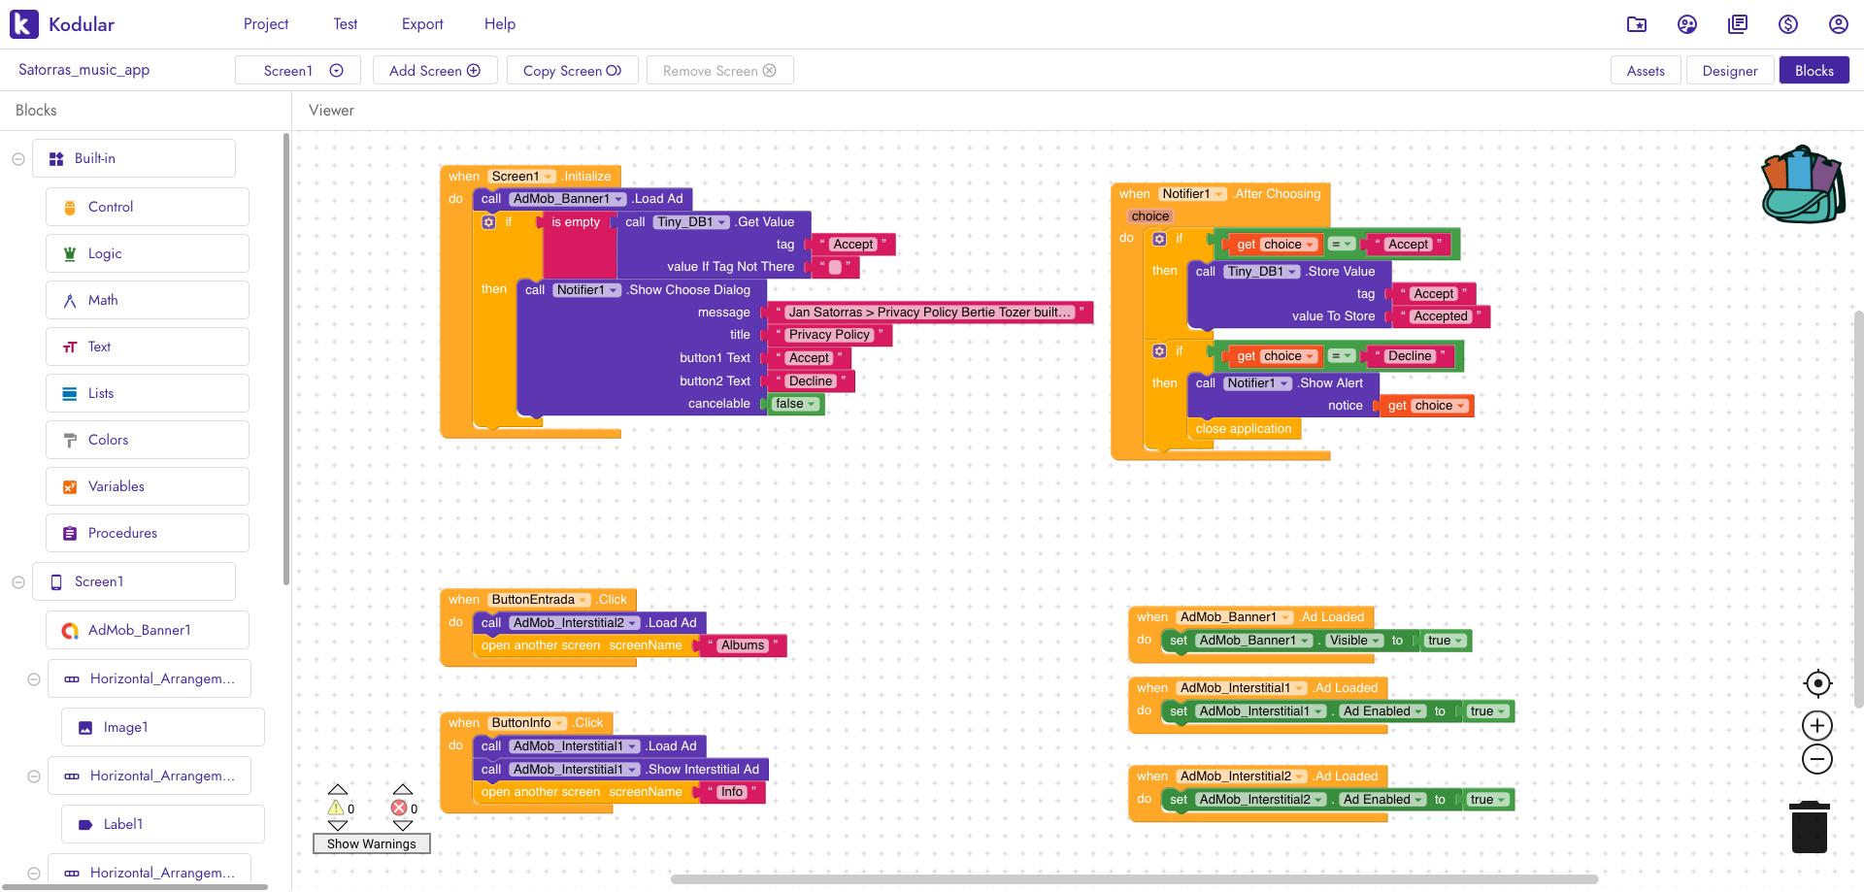The height and width of the screenshot is (892, 1864).
Task: Open Text blocks category
Action: coord(148,347)
